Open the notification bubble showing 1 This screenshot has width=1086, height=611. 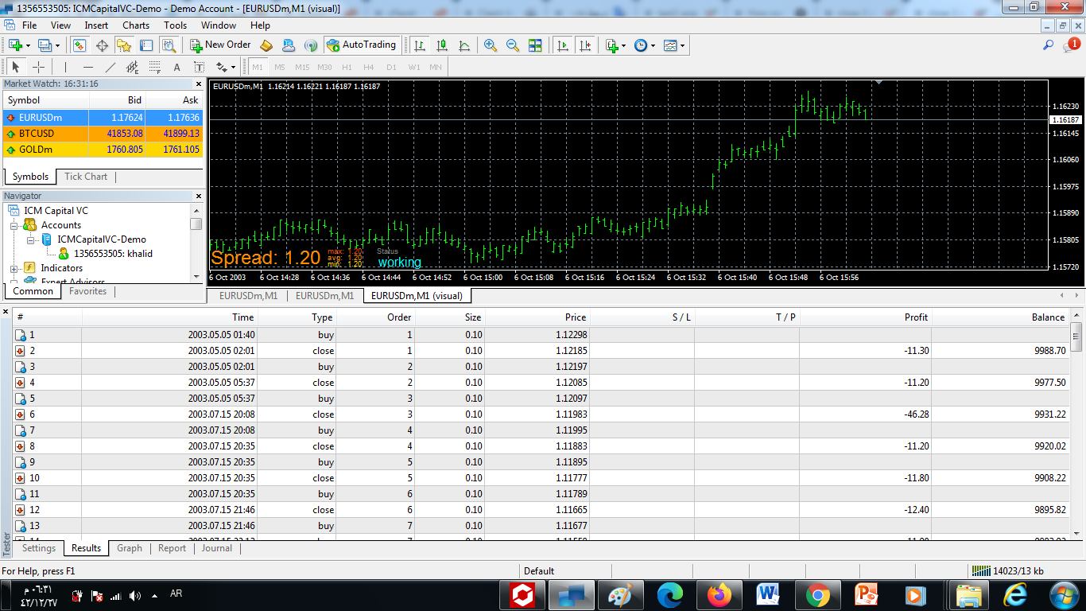[x=1071, y=45]
